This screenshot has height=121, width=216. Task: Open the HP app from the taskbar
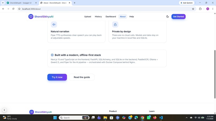point(118,118)
